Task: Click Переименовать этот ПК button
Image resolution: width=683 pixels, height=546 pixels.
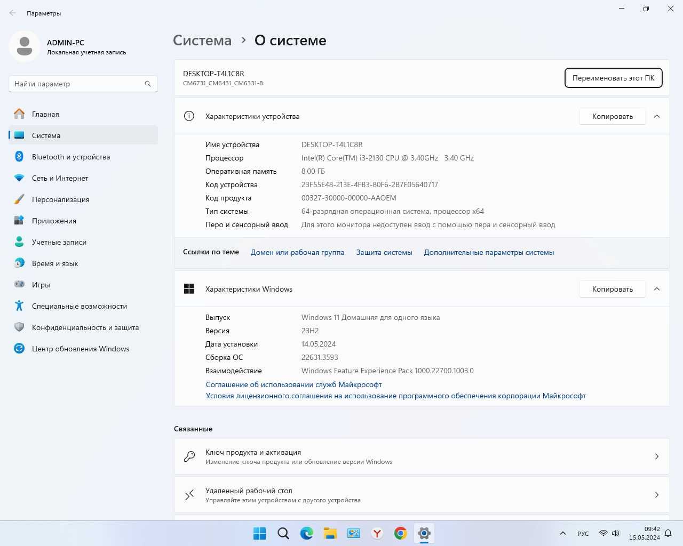Action: [x=614, y=78]
